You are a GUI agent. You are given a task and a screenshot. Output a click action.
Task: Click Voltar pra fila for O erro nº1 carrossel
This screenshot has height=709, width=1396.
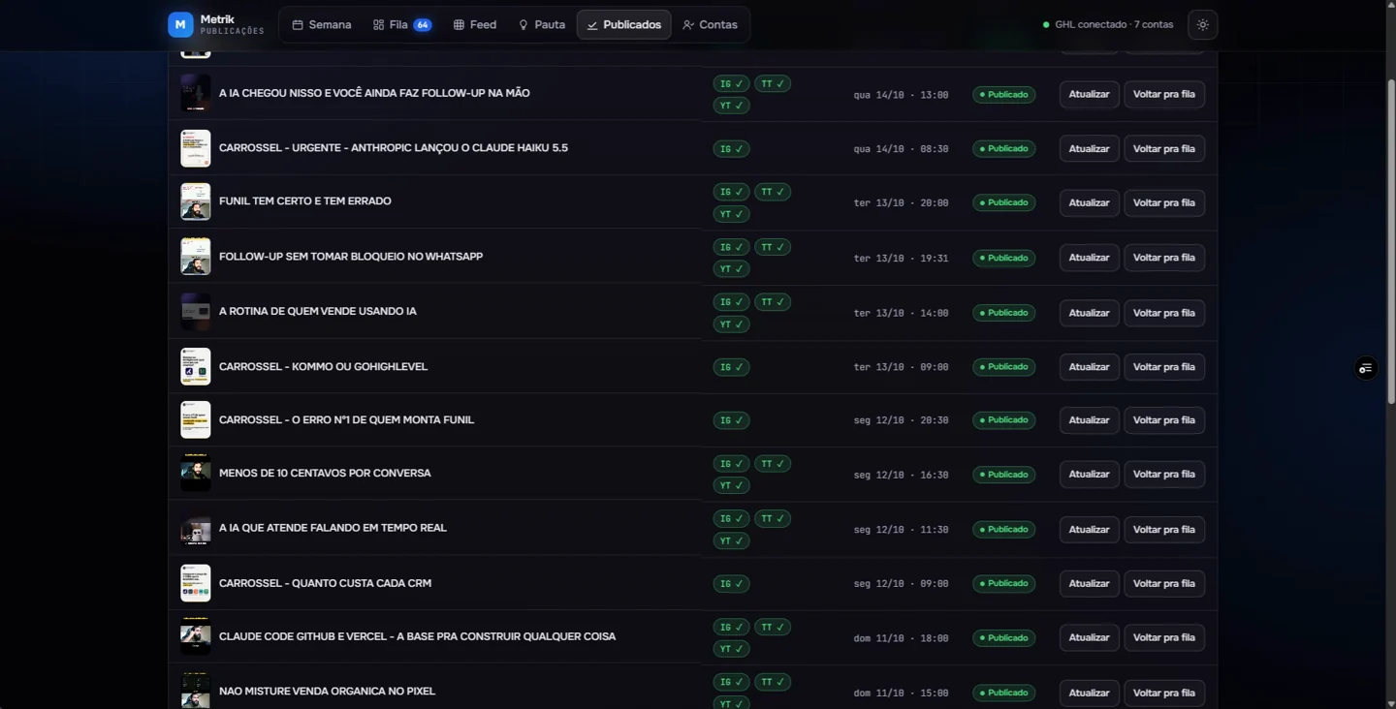point(1163,420)
